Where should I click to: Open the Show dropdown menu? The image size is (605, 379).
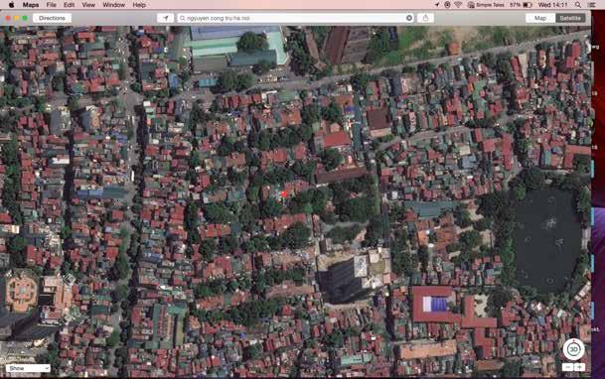[28, 368]
